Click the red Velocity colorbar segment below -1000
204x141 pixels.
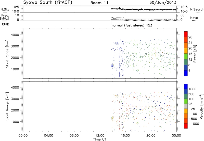(186, 126)
